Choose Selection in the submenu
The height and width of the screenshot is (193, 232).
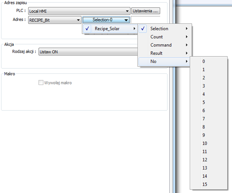[x=164, y=29]
